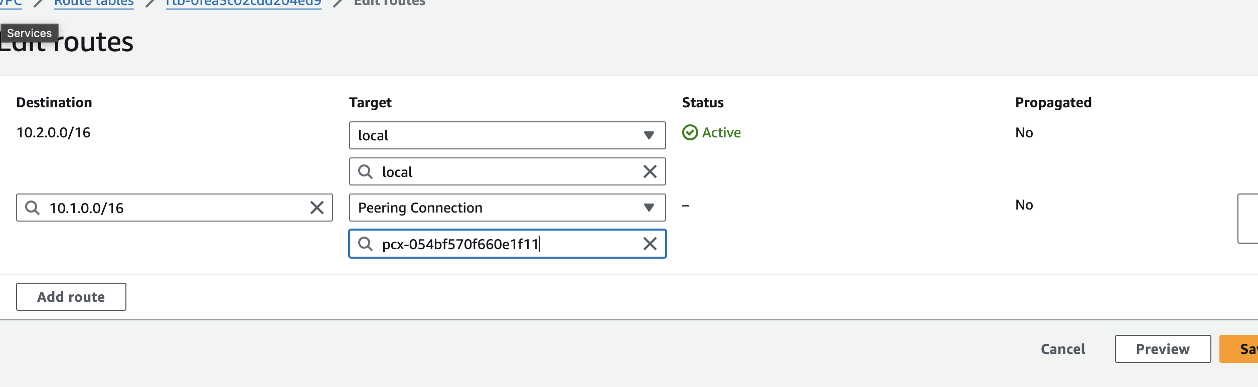
Task: Focus the pcx-054bf570f660e1f11 target input
Action: click(x=507, y=244)
